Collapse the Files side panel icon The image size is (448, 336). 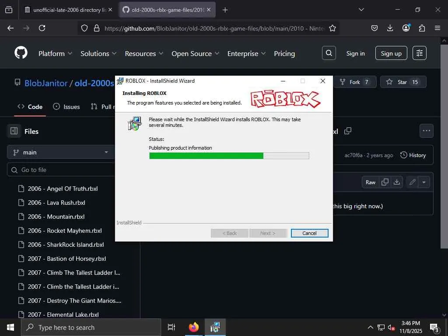14,131
